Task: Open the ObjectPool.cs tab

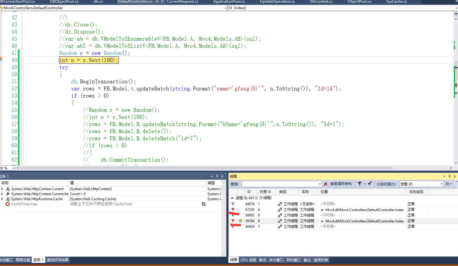Action: pos(359,1)
